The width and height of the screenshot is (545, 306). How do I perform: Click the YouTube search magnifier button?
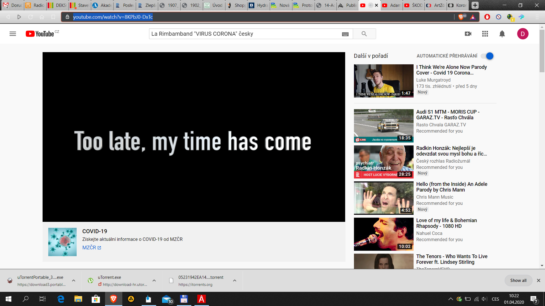364,34
